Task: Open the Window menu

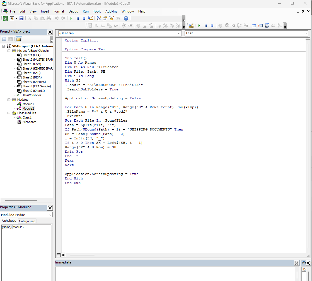Action: (x=127, y=11)
